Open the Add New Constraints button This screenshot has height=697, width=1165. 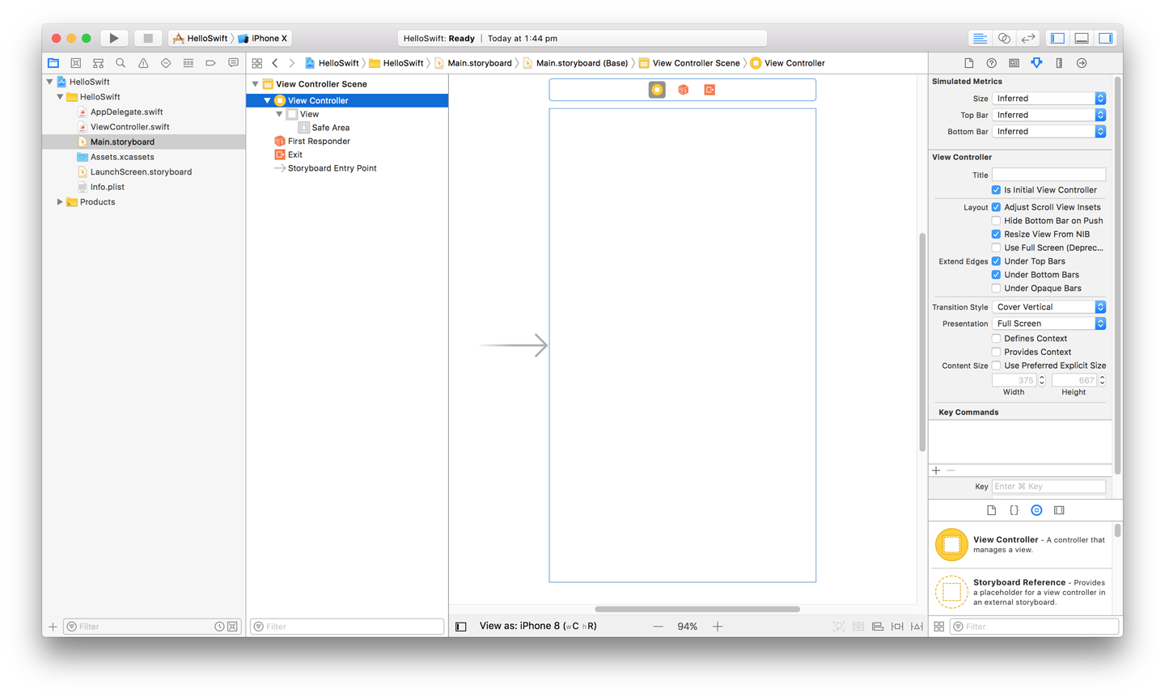(x=897, y=627)
